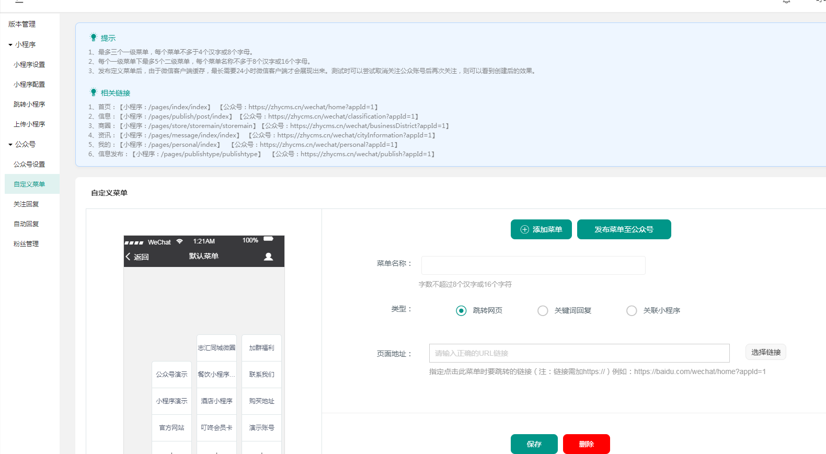Collapse the 小程序 sidebar group
826x454 pixels.
tap(10, 45)
